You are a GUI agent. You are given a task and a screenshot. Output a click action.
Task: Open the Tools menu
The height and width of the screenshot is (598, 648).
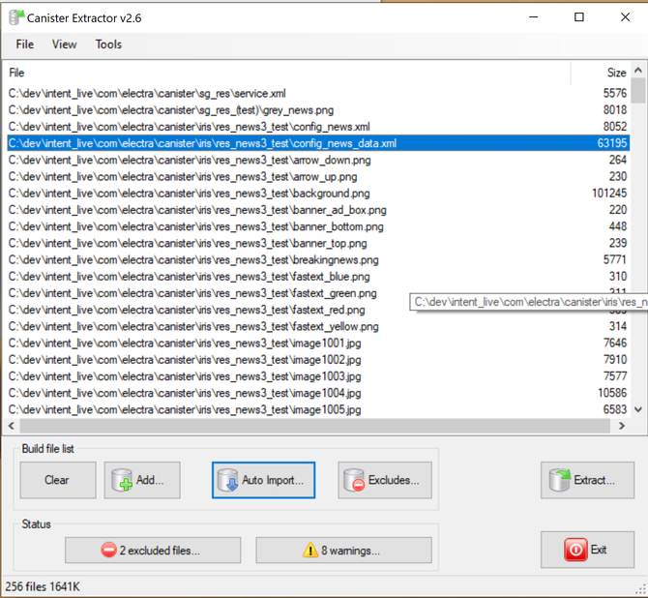[x=108, y=45]
